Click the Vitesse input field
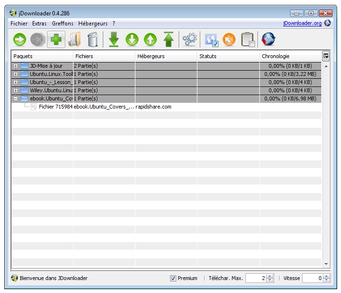This screenshot has width=341, height=293. tap(313, 278)
